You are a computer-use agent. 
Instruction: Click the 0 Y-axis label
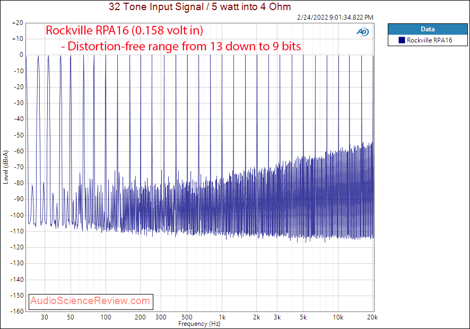pyautogui.click(x=21, y=55)
